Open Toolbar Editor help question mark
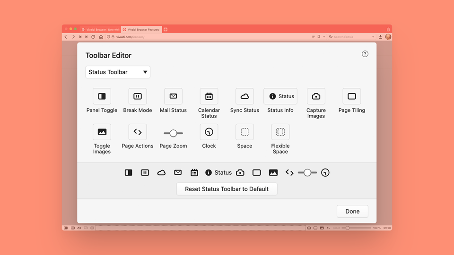 pos(365,54)
